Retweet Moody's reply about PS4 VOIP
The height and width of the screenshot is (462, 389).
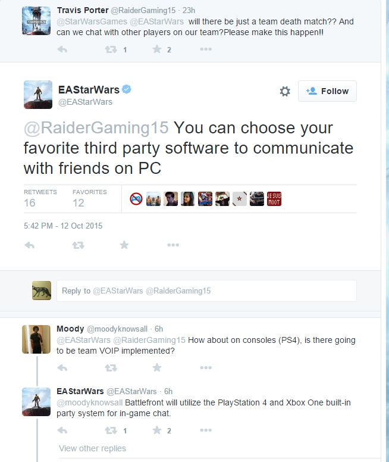tap(111, 368)
